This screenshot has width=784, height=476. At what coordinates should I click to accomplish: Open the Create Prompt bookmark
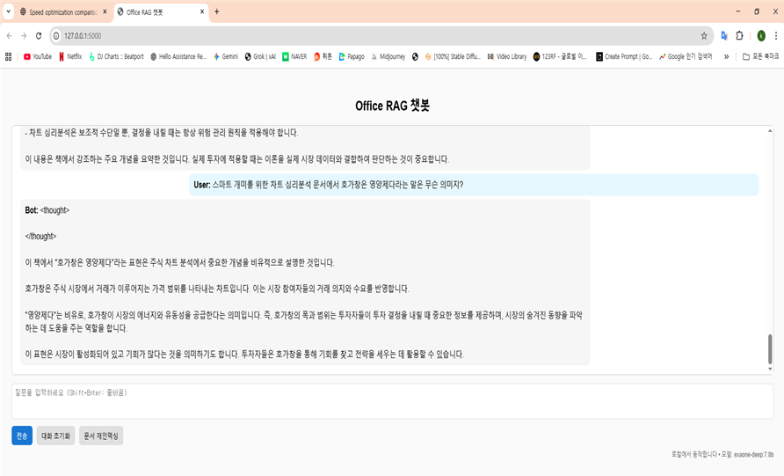[624, 56]
